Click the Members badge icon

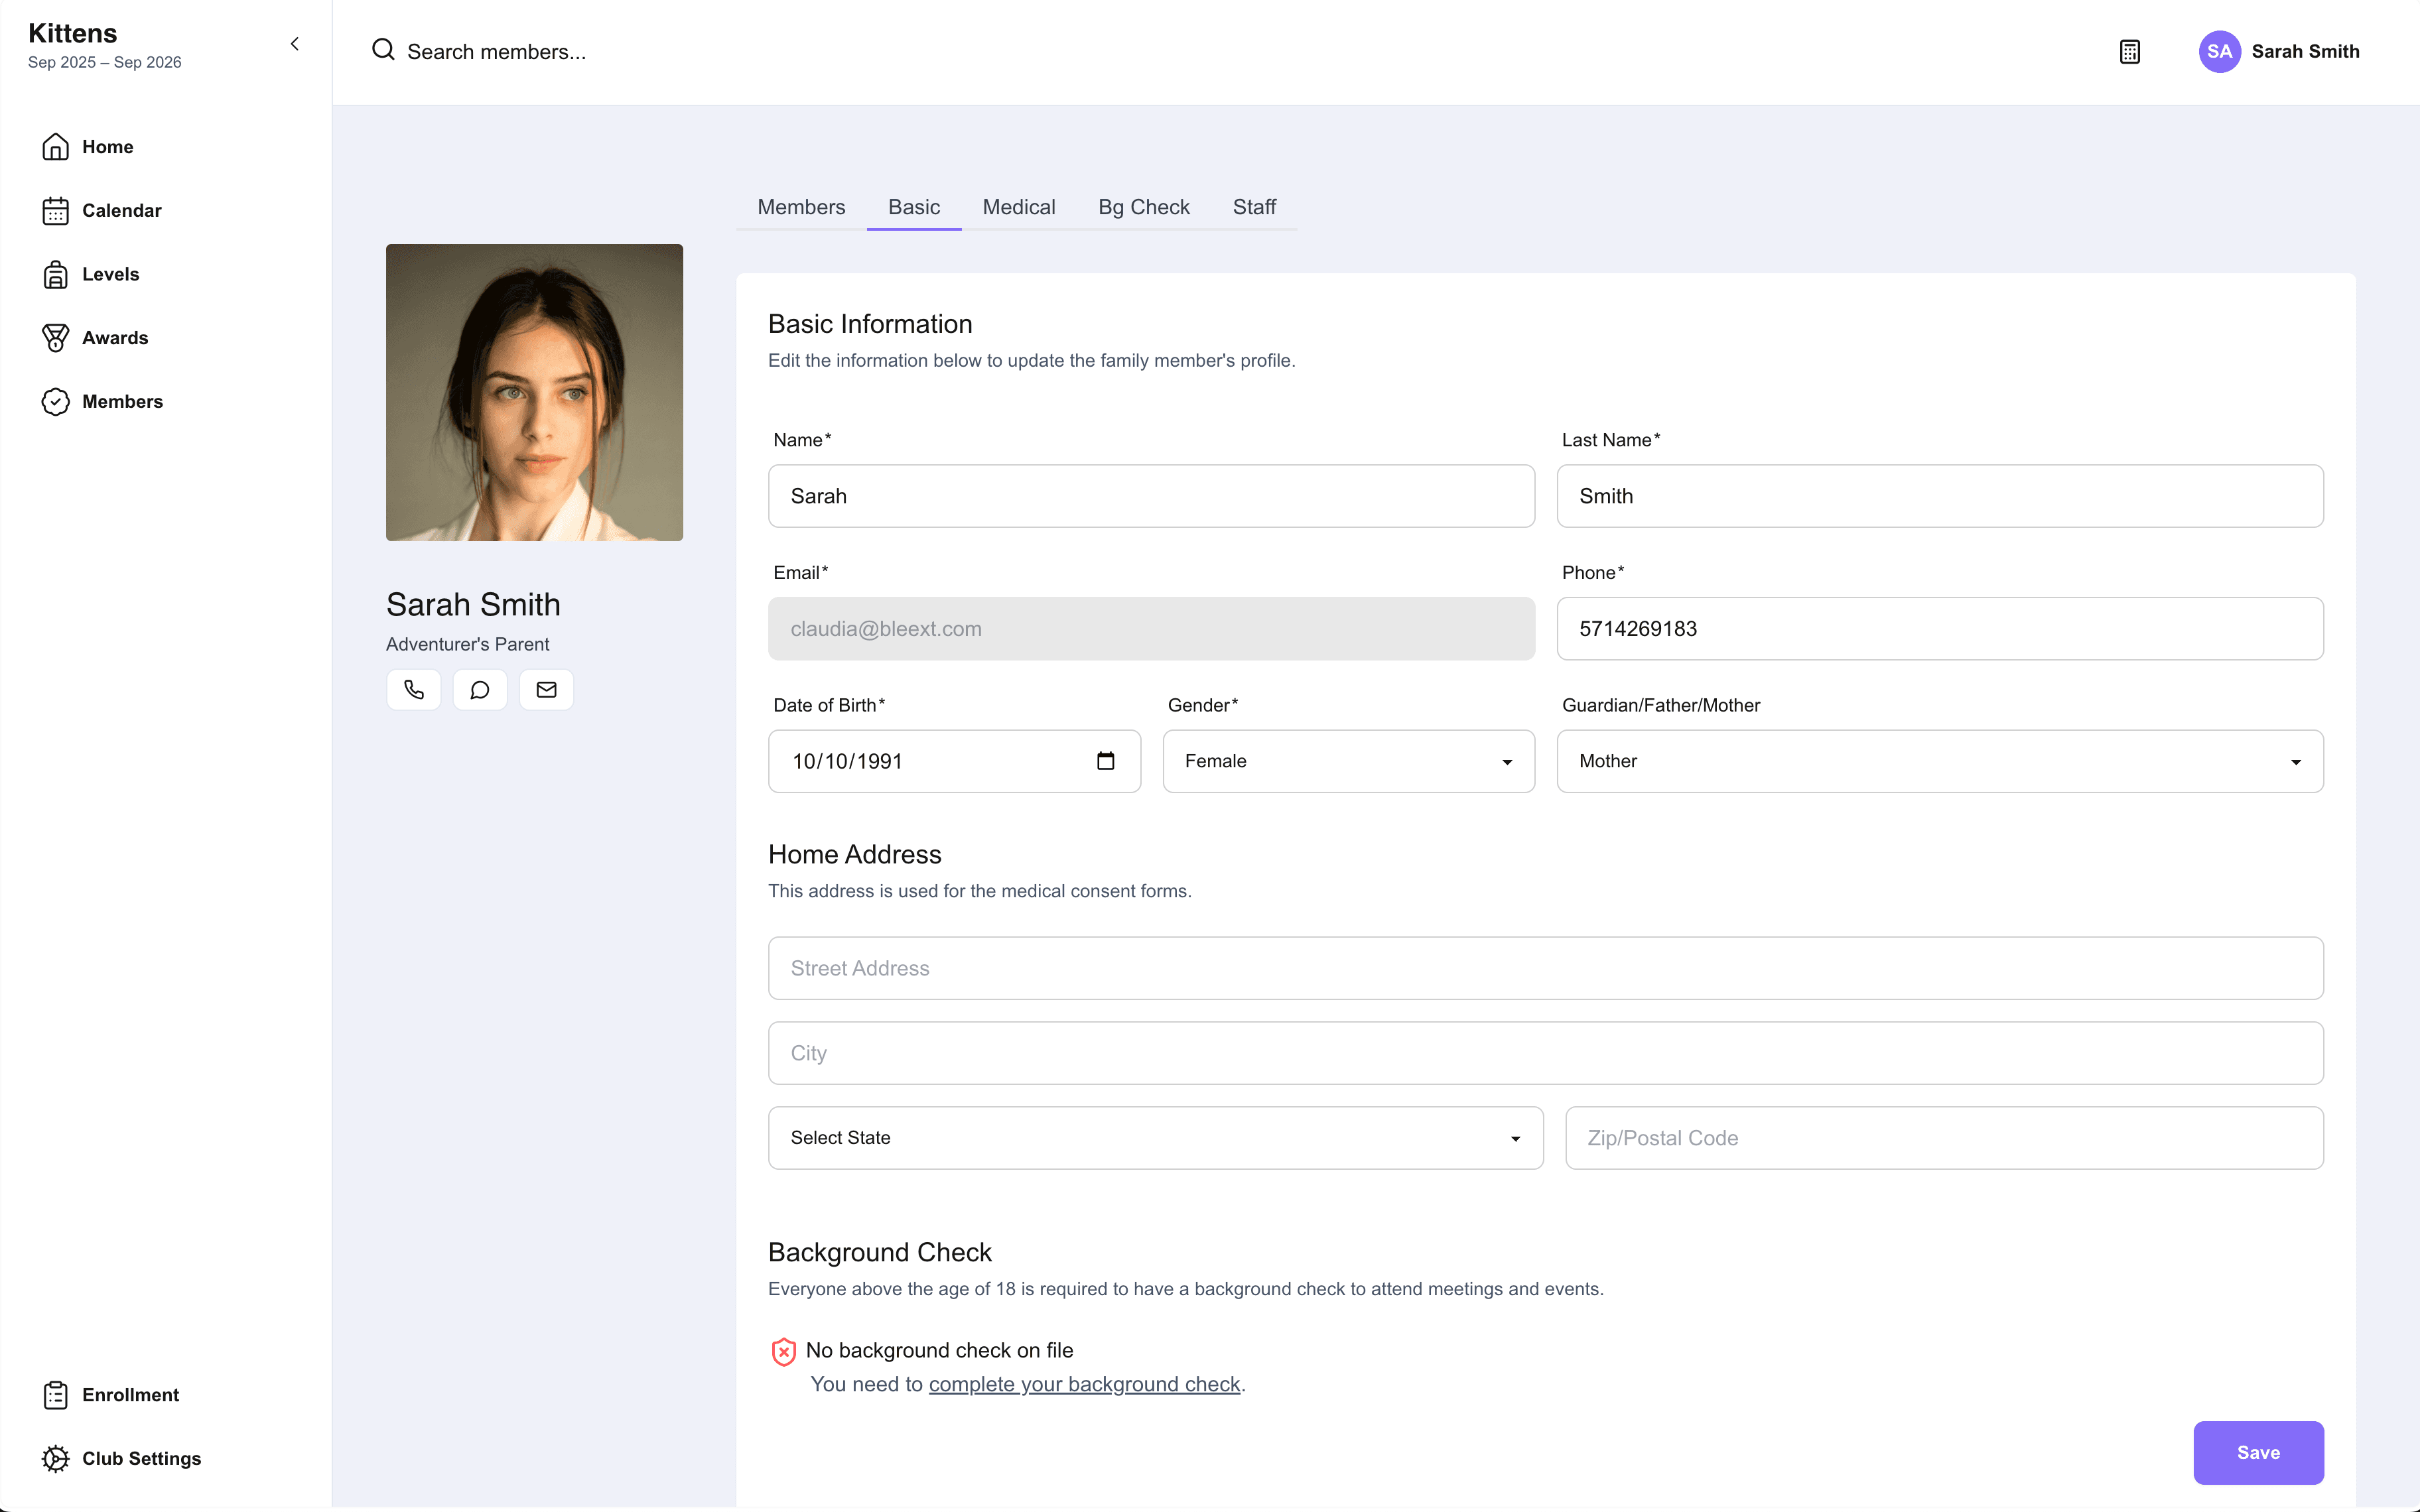click(x=56, y=402)
